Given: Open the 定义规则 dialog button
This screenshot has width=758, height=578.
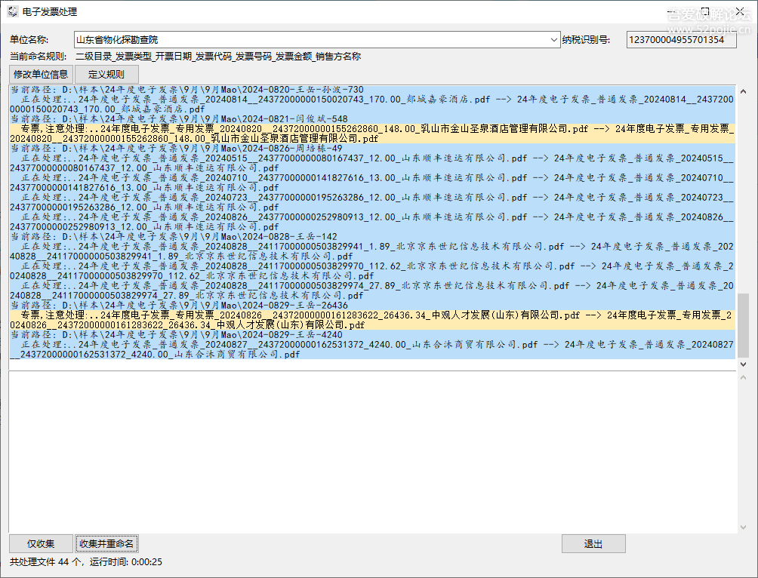Looking at the screenshot, I should click(x=106, y=75).
